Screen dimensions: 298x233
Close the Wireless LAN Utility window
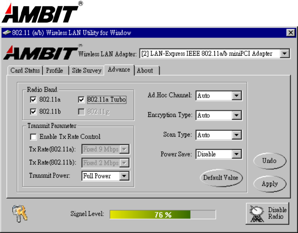point(291,33)
